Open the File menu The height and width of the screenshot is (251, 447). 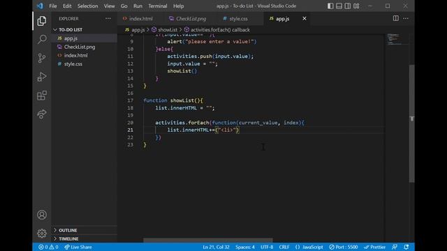pyautogui.click(x=53, y=6)
